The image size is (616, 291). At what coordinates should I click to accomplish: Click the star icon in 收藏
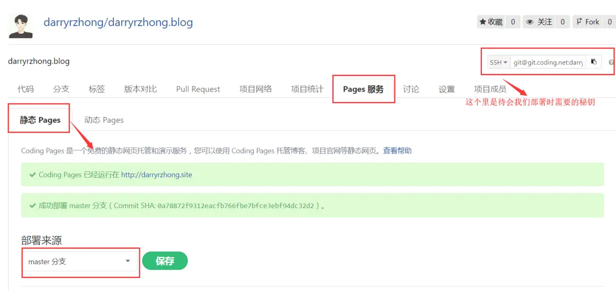click(482, 22)
